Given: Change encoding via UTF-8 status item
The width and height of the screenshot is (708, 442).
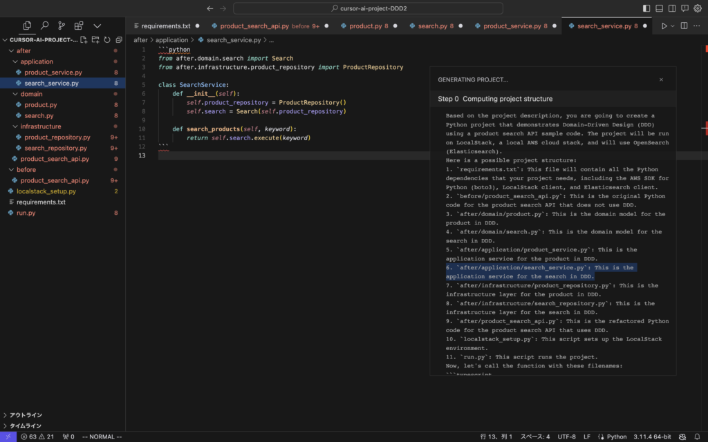Looking at the screenshot, I should 566,436.
